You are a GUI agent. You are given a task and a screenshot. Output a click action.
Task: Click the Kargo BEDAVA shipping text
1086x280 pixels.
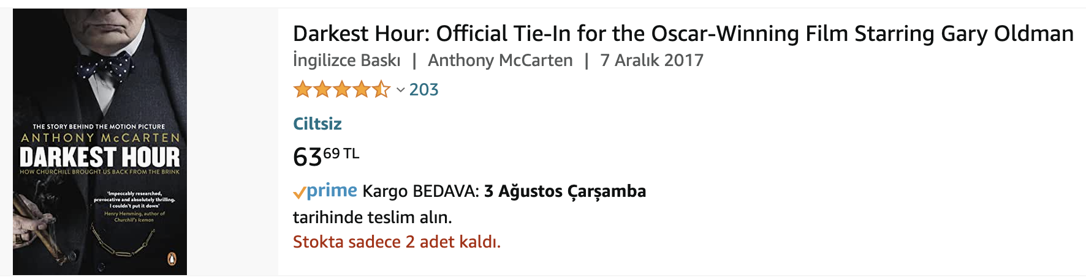pyautogui.click(x=420, y=191)
